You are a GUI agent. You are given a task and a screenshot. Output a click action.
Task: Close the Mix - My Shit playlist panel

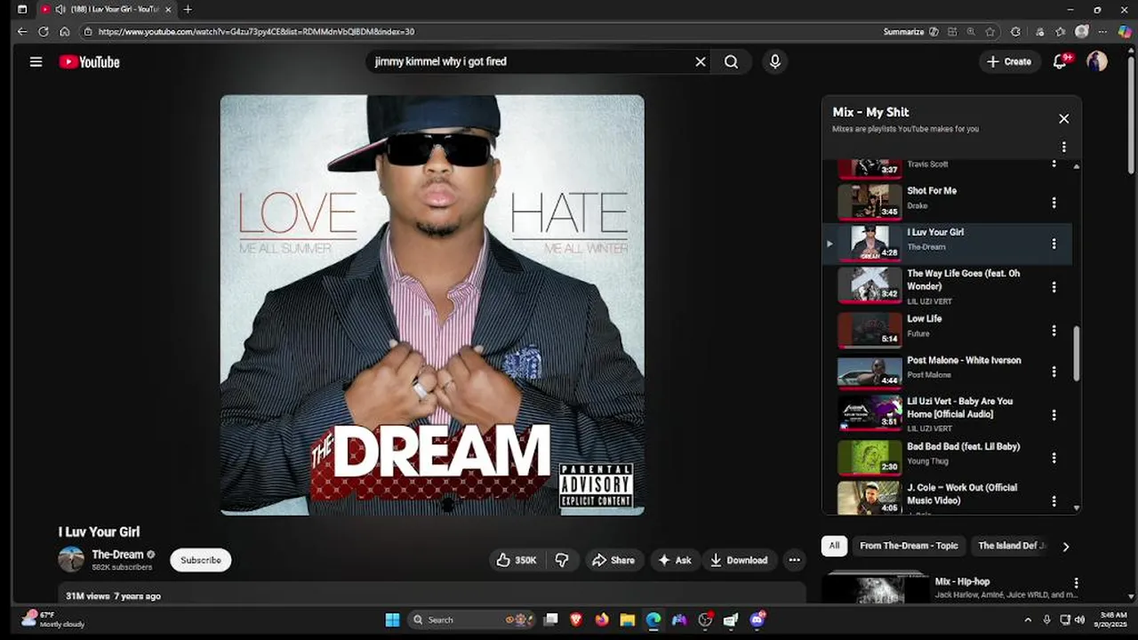pos(1063,118)
